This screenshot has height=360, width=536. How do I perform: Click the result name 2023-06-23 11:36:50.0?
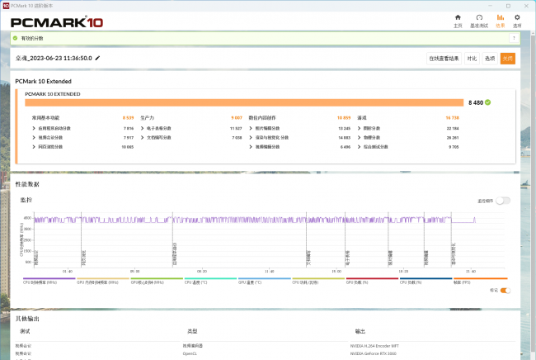[54, 58]
